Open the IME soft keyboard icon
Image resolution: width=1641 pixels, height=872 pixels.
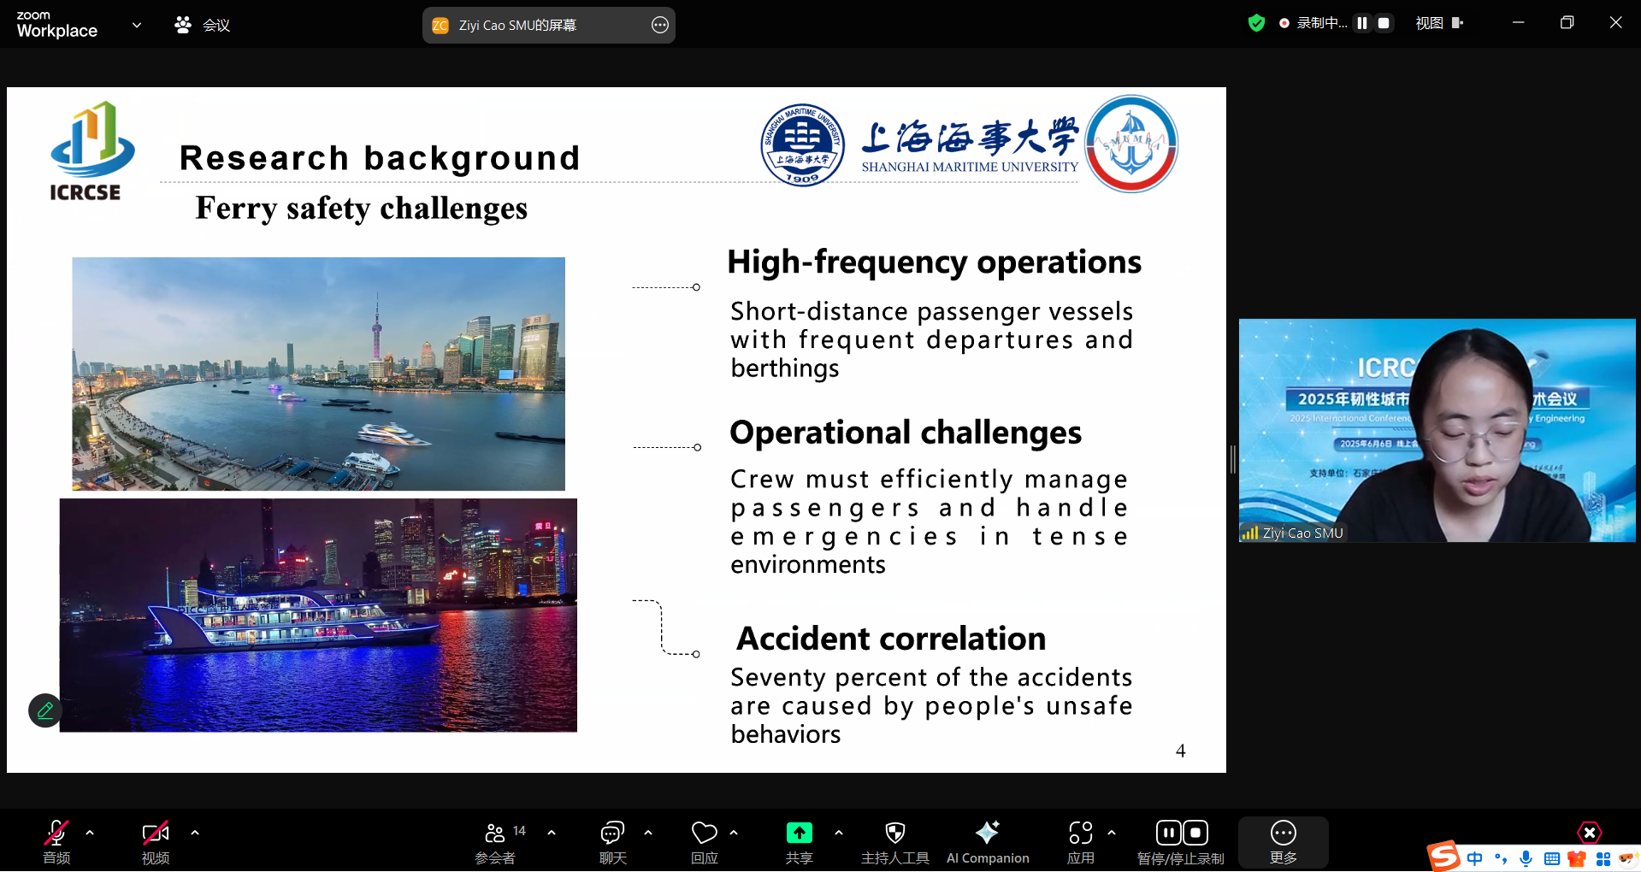[1552, 858]
